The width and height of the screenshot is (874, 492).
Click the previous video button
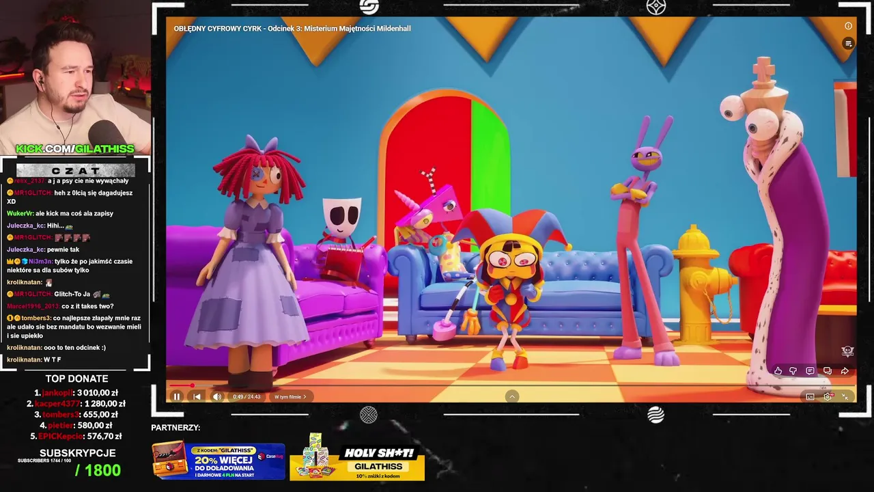pyautogui.click(x=197, y=396)
